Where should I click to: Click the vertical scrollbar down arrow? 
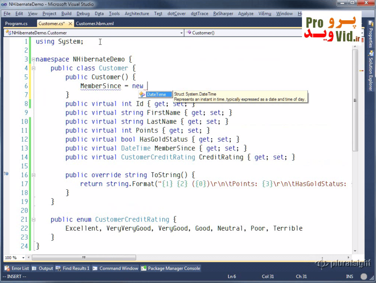coord(355,251)
